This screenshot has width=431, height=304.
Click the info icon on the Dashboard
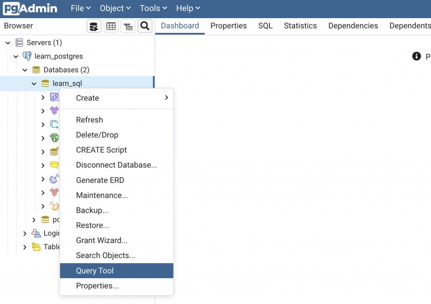416,56
